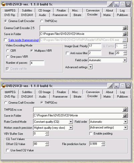Click the TMPGEnc x.xx path field
The height and width of the screenshot is (163, 134).
[78, 109]
